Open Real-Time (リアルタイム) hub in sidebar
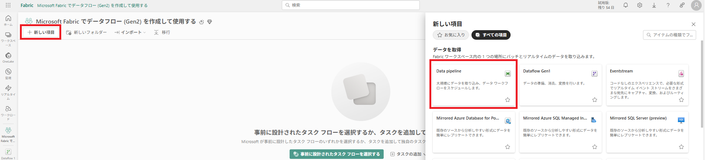Image resolution: width=705 pixels, height=160 pixels. point(8,92)
